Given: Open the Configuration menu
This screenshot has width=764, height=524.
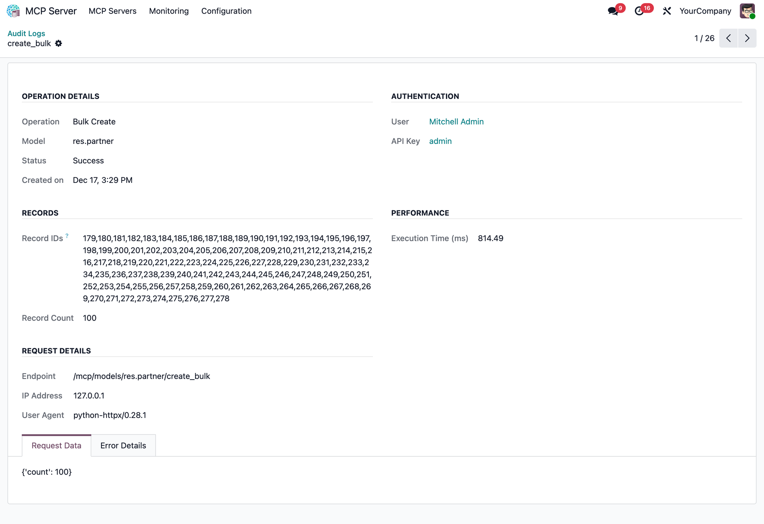Looking at the screenshot, I should pyautogui.click(x=226, y=11).
